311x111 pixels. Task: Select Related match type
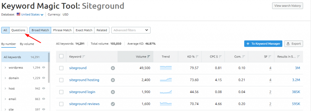102,30
